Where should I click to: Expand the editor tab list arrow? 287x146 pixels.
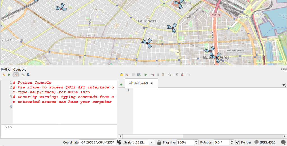284,85
